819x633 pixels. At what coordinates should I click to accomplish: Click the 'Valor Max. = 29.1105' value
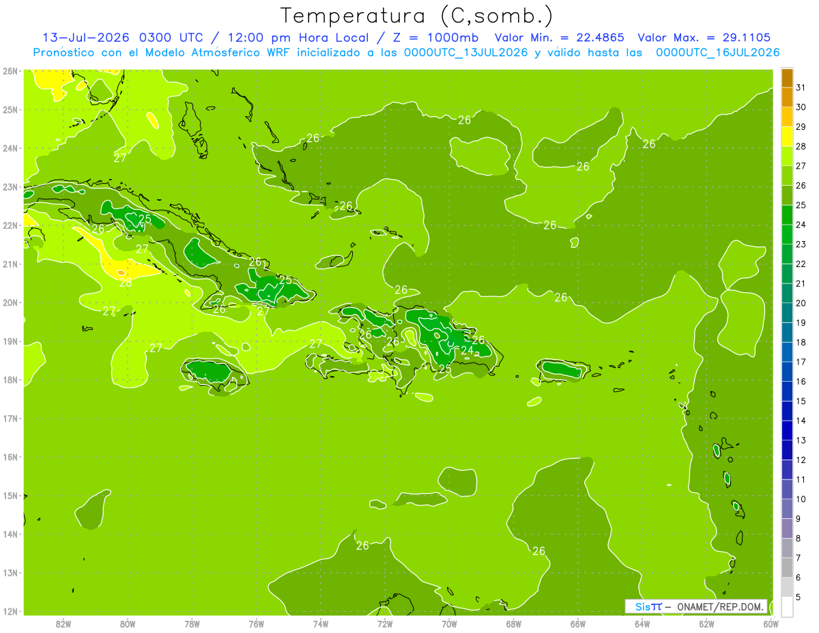(704, 38)
